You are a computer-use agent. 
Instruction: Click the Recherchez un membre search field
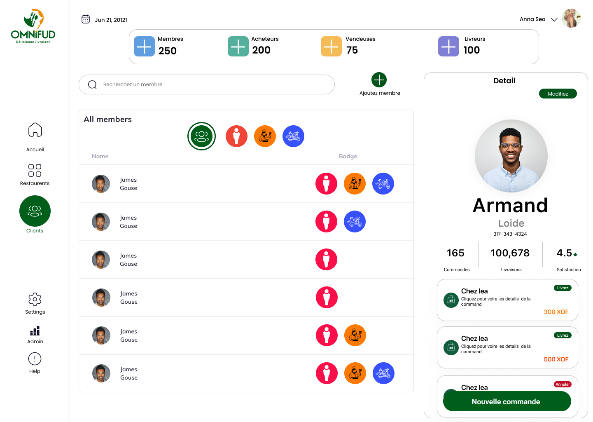(207, 84)
